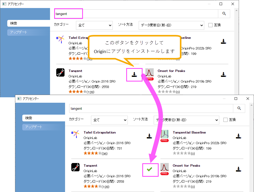Open the カテゴリー dropdown in the back window

[x=94, y=25]
